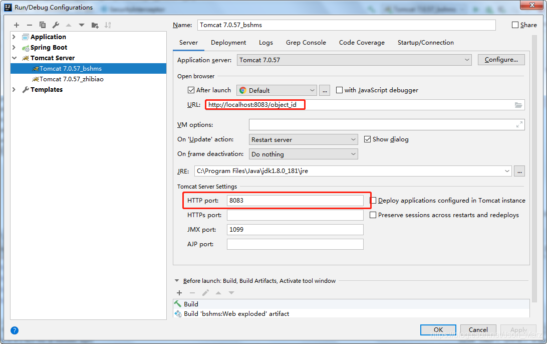Image resolution: width=547 pixels, height=344 pixels.
Task: Copy configuration icon in toolbar
Action: pyautogui.click(x=43, y=25)
